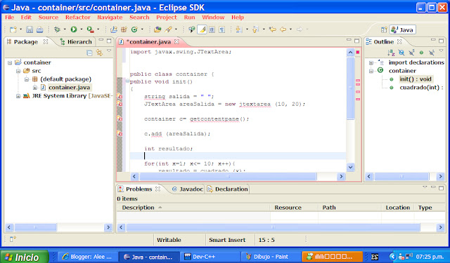Image resolution: width=450 pixels, height=263 pixels.
Task: Toggle Block Selection mode icon
Action: (212, 29)
